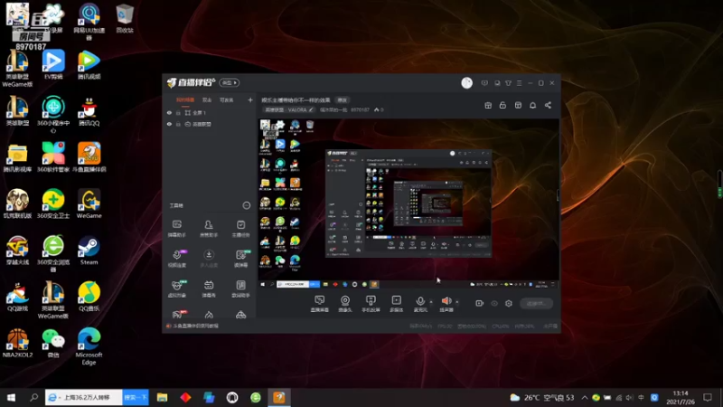Select the 腾讯QQ desktop icon
723x407 pixels.
89,111
